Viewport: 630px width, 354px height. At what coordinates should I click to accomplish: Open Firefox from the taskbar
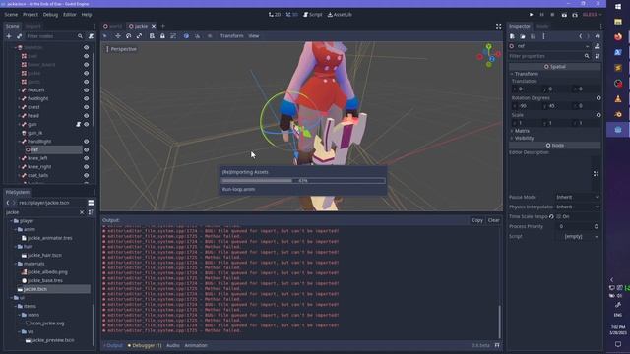[618, 37]
